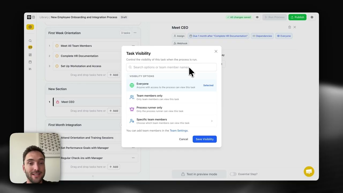The image size is (343, 193).
Task: Open the yellow chat support widget
Action: click(309, 172)
